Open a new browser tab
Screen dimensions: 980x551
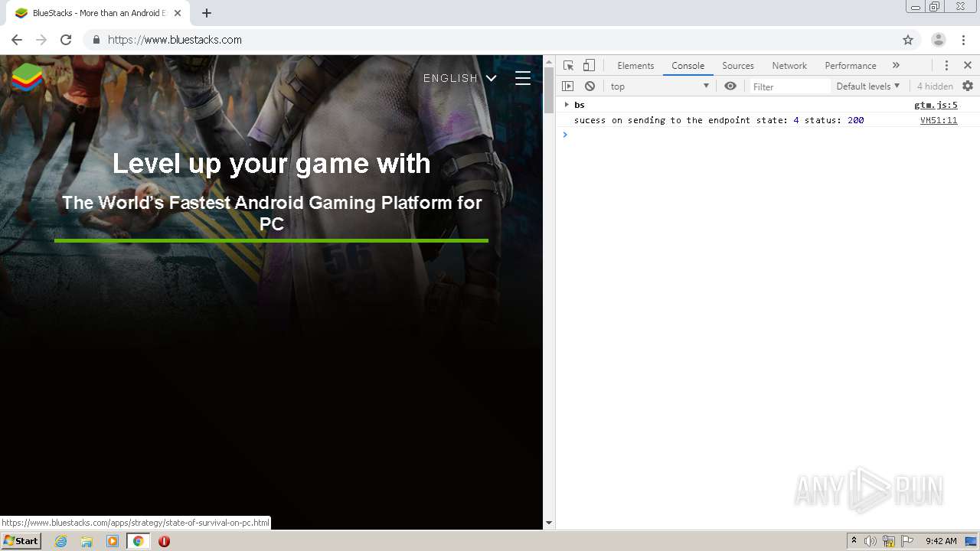tap(207, 13)
